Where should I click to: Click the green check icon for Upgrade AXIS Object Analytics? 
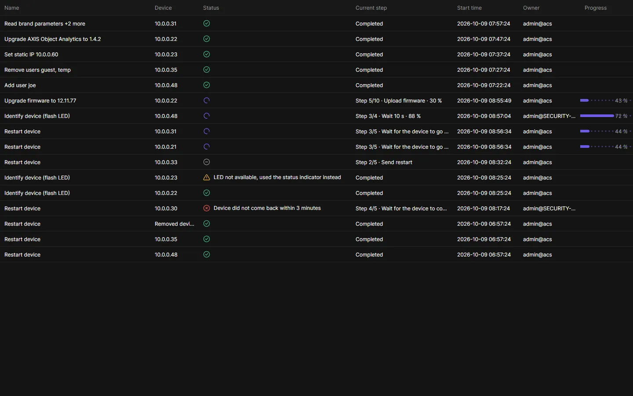pyautogui.click(x=207, y=39)
